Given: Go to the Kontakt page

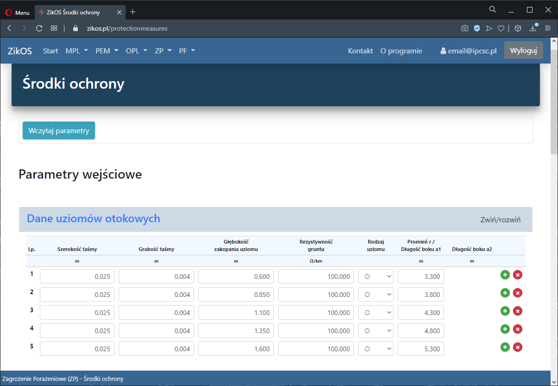Looking at the screenshot, I should (x=360, y=51).
